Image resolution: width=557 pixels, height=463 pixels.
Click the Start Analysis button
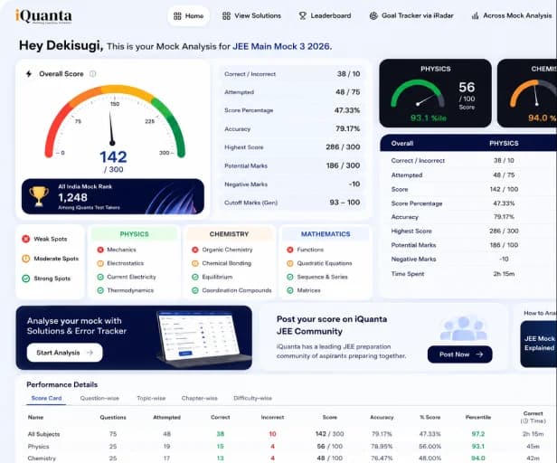(x=65, y=353)
